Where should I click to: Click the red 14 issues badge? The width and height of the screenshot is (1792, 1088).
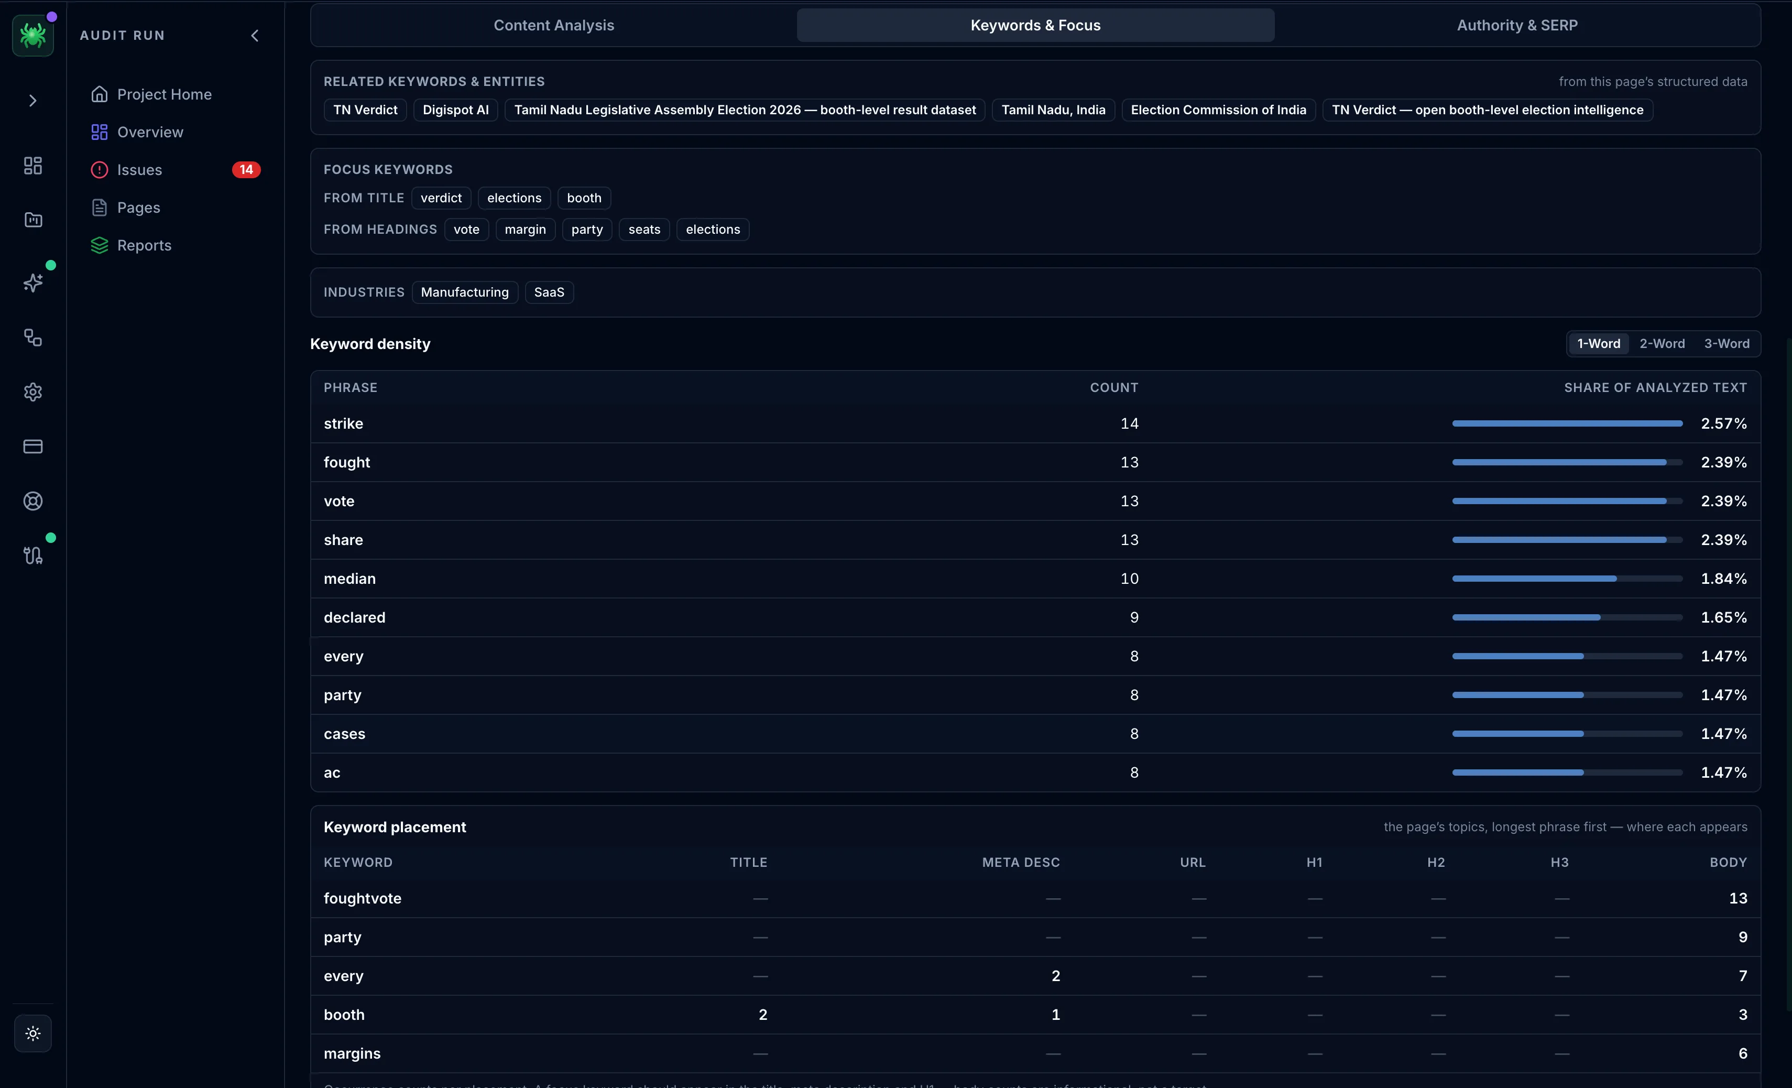(247, 169)
